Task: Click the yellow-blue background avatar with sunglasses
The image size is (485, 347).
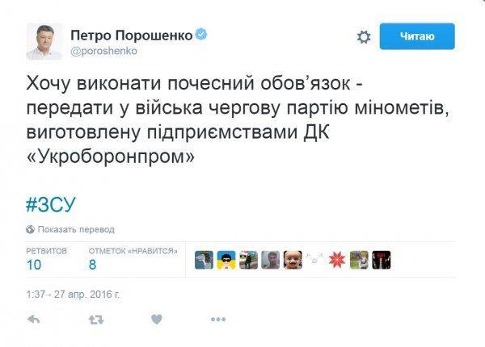Action: click(226, 259)
